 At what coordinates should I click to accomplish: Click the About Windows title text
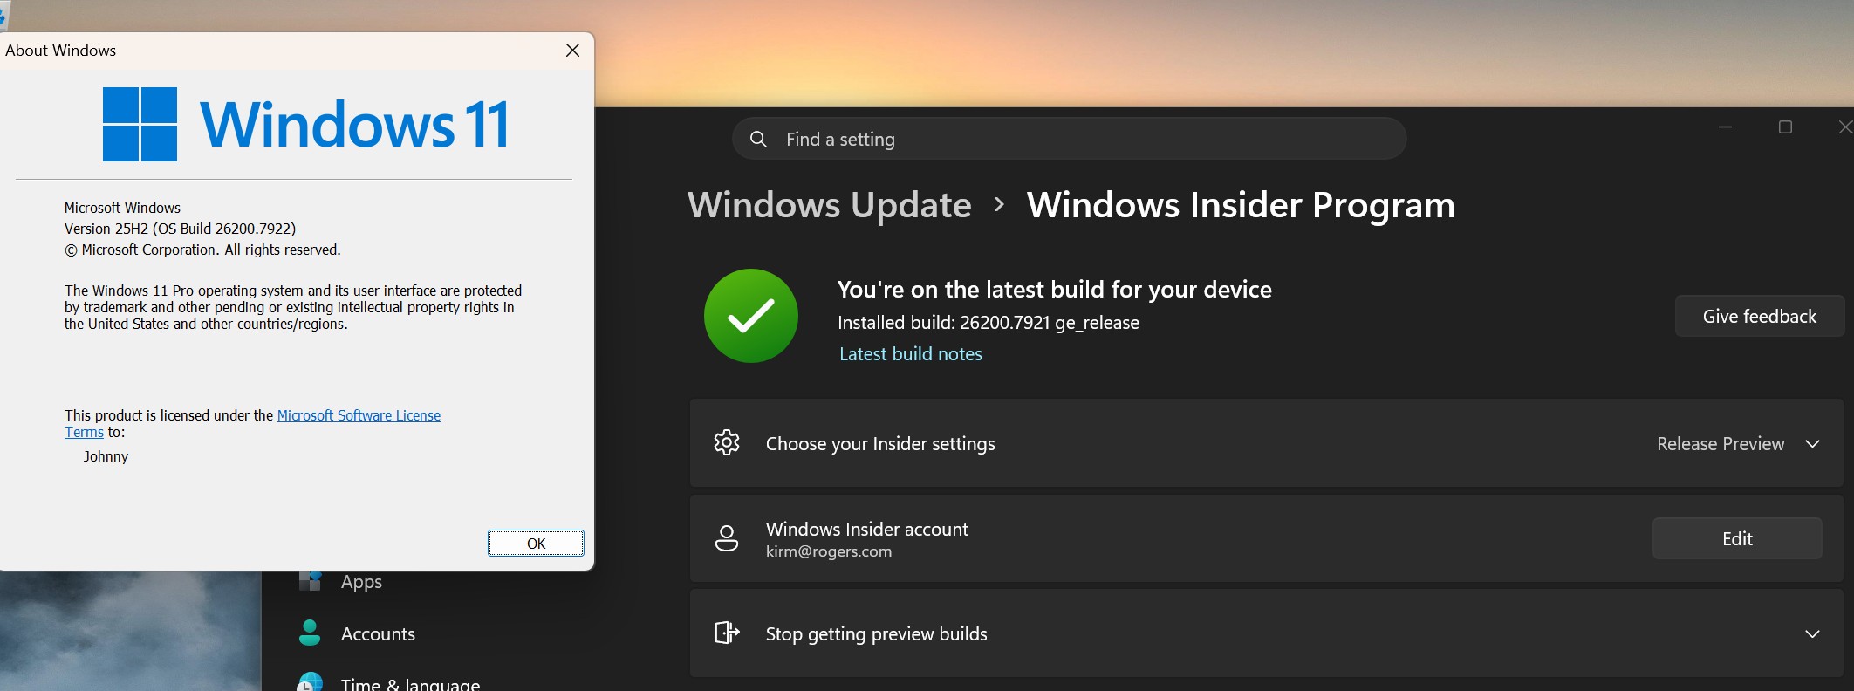pos(60,51)
